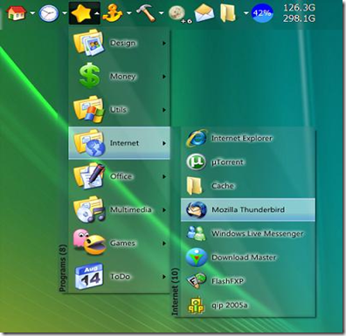This screenshot has width=346, height=336.
Task: Expand the Multimedia submenu arrow
Action: (x=164, y=209)
